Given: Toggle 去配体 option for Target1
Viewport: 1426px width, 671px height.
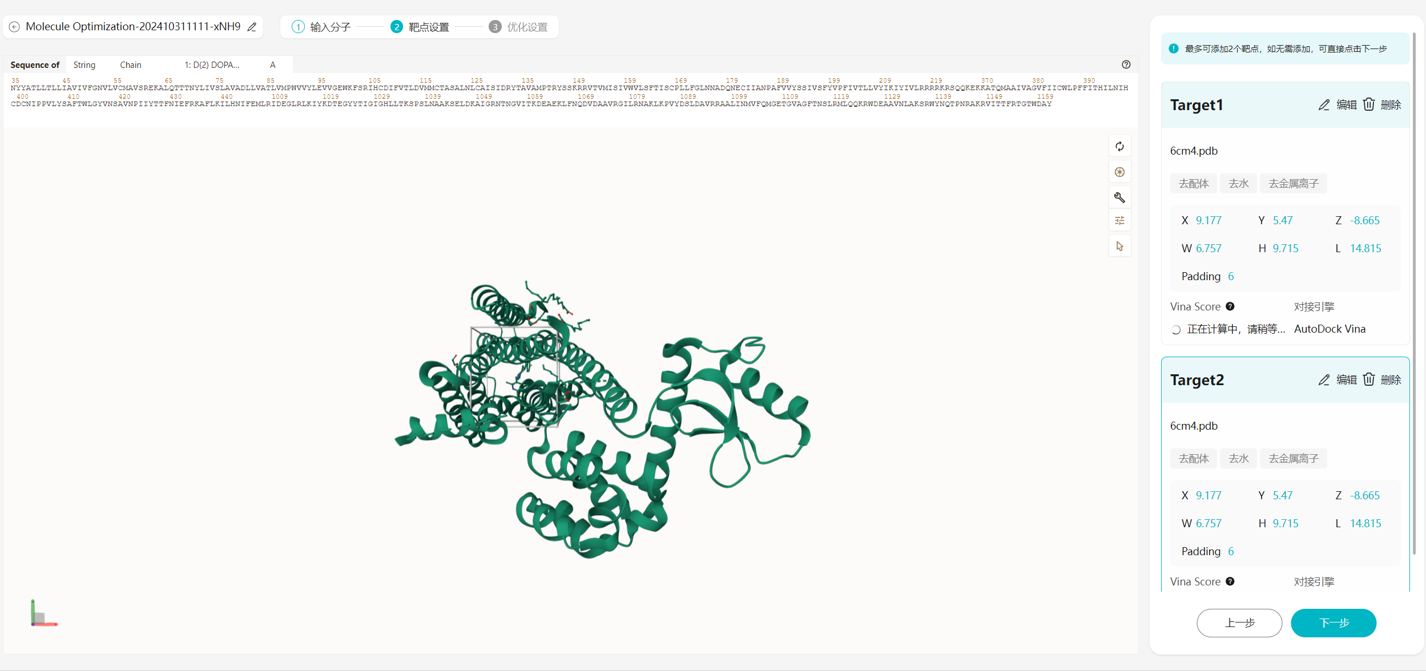Looking at the screenshot, I should 1194,184.
